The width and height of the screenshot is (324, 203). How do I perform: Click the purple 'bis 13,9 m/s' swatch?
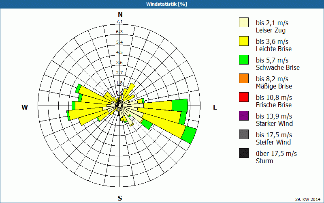point(244,116)
